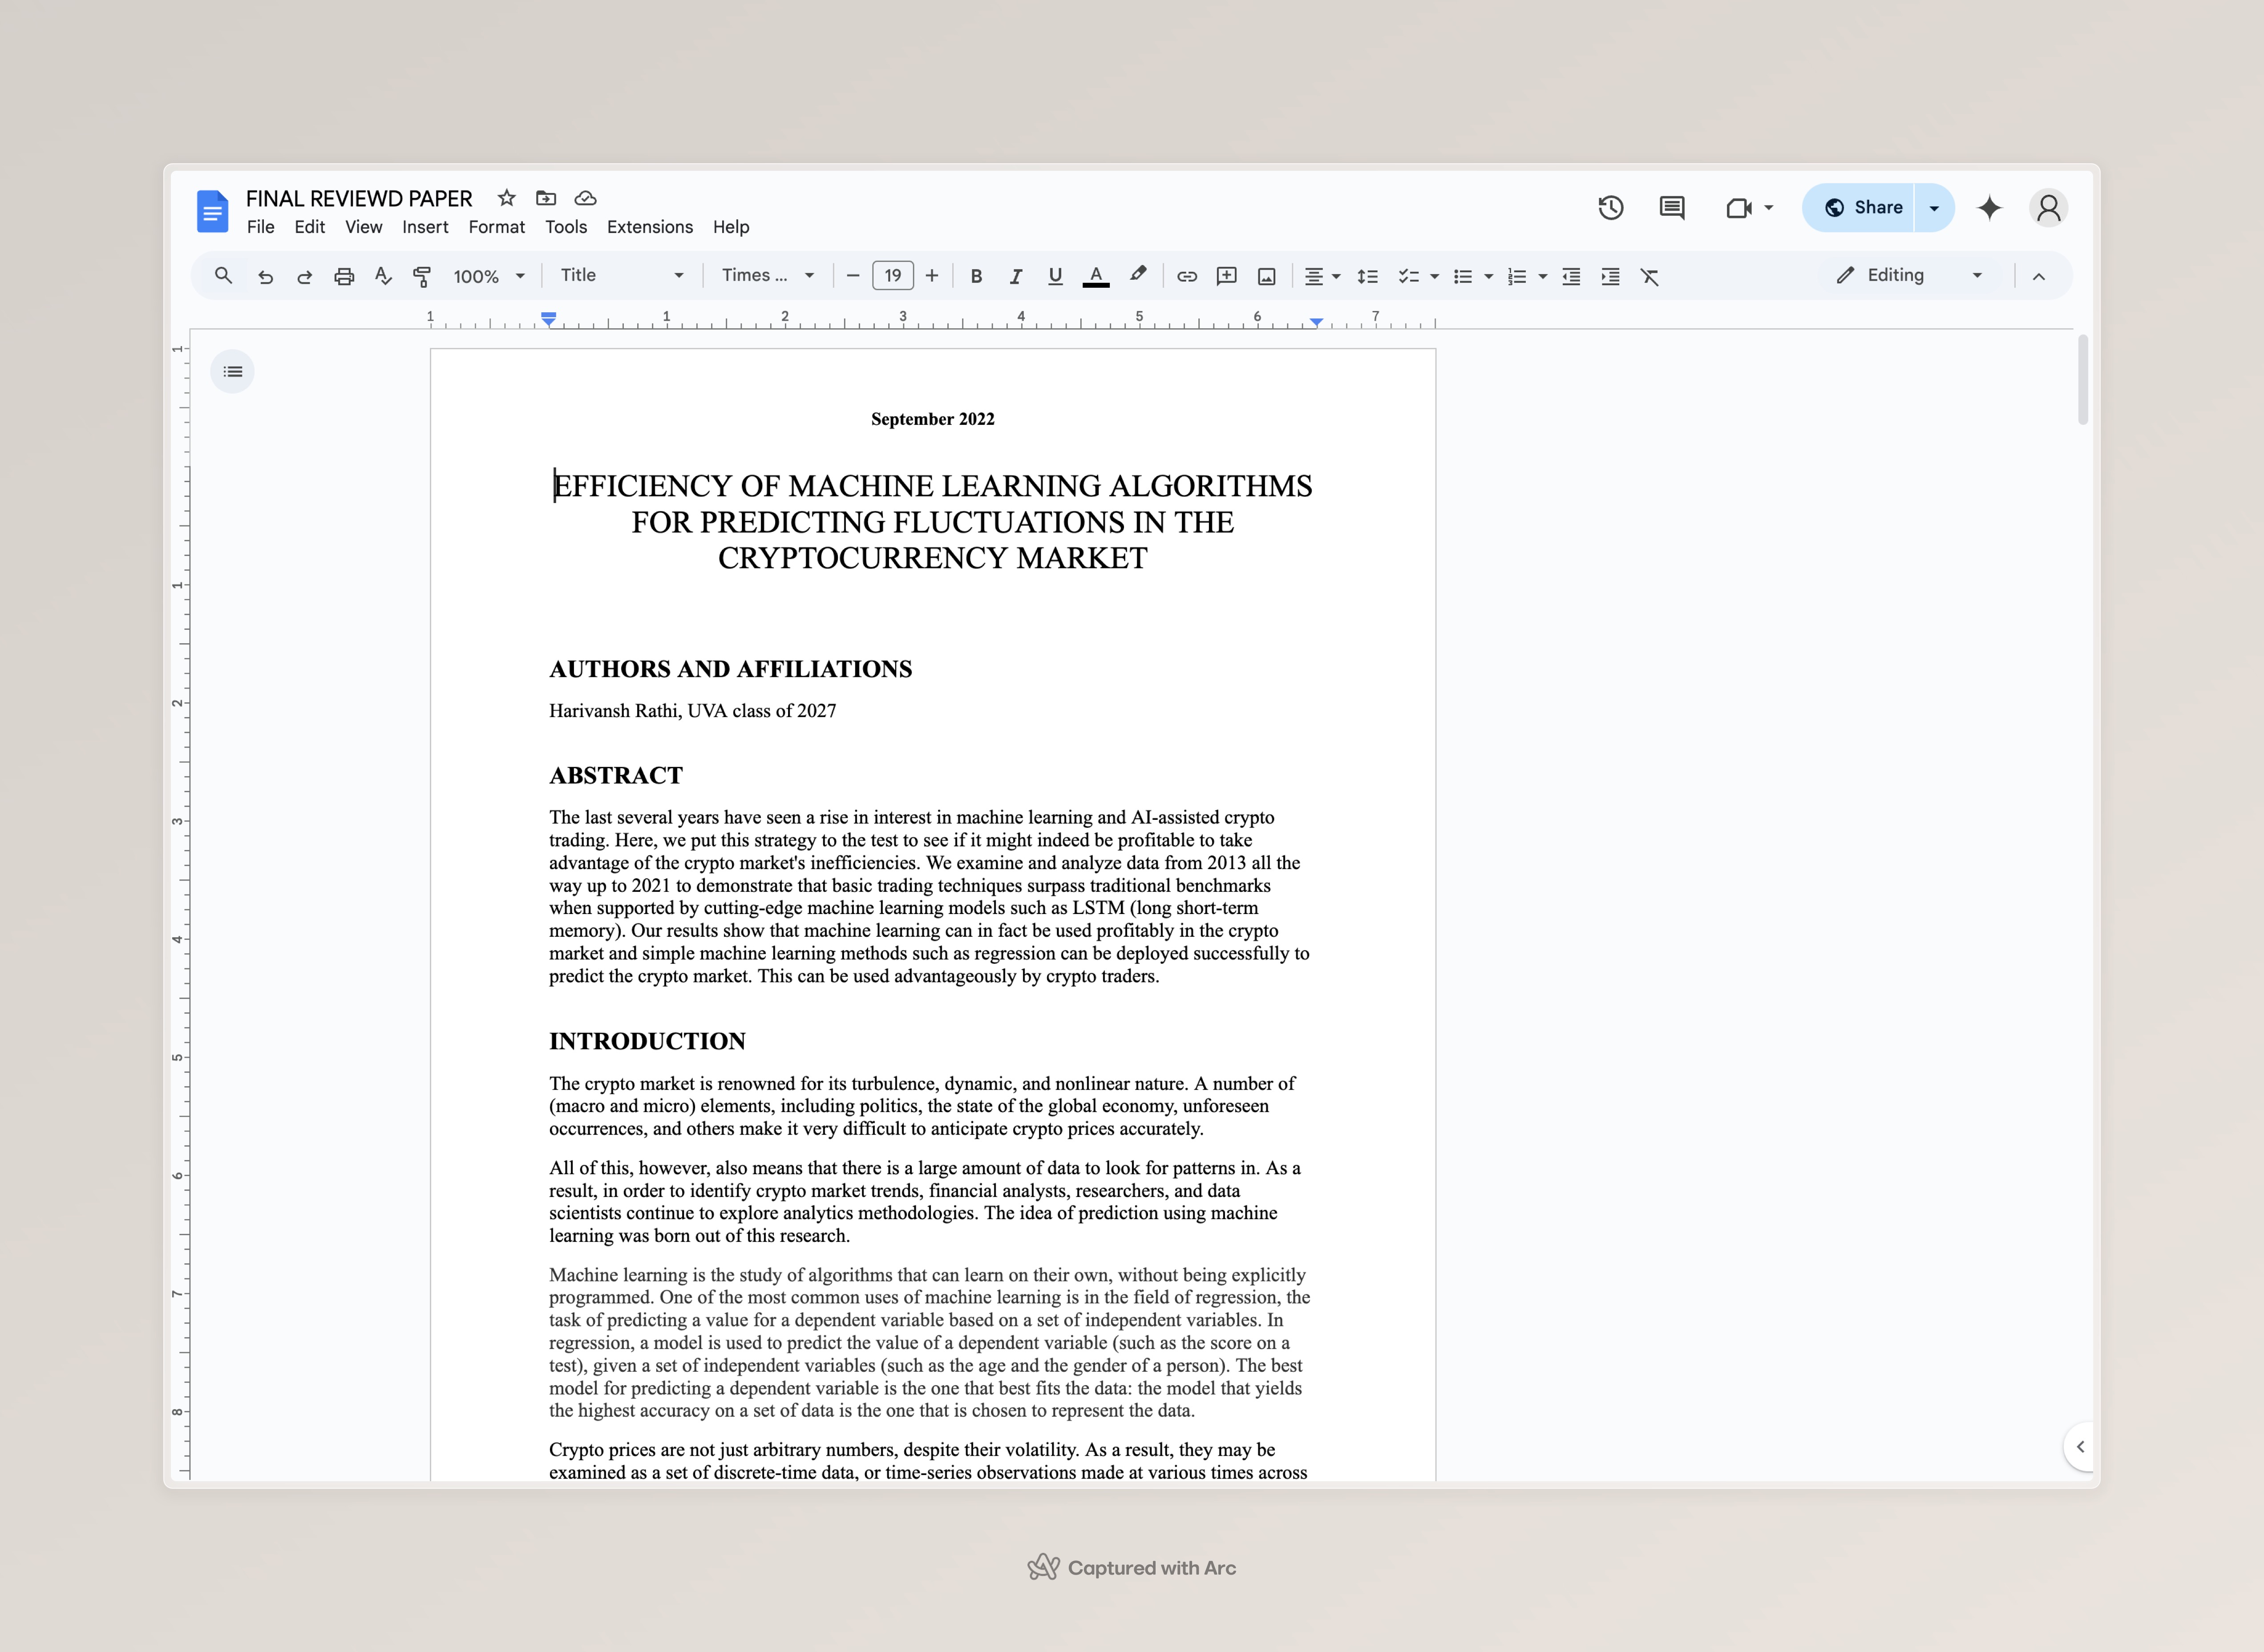Show document outline sidebar button

[x=232, y=372]
